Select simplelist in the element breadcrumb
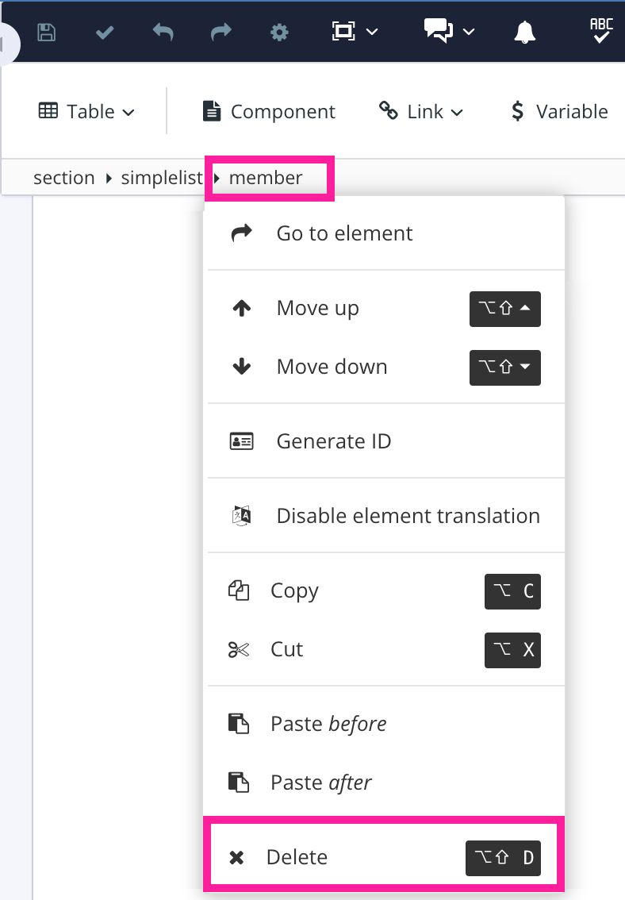 (162, 178)
